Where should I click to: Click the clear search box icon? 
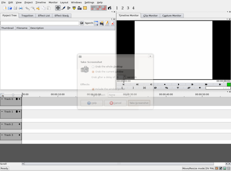point(82,23)
